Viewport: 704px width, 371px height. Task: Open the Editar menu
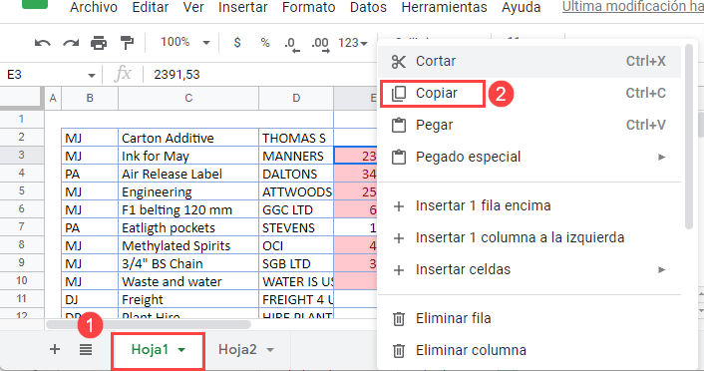151,7
